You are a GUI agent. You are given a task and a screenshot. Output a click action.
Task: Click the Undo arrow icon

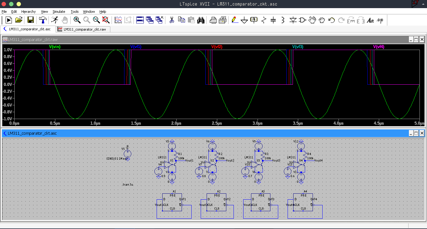click(332, 20)
